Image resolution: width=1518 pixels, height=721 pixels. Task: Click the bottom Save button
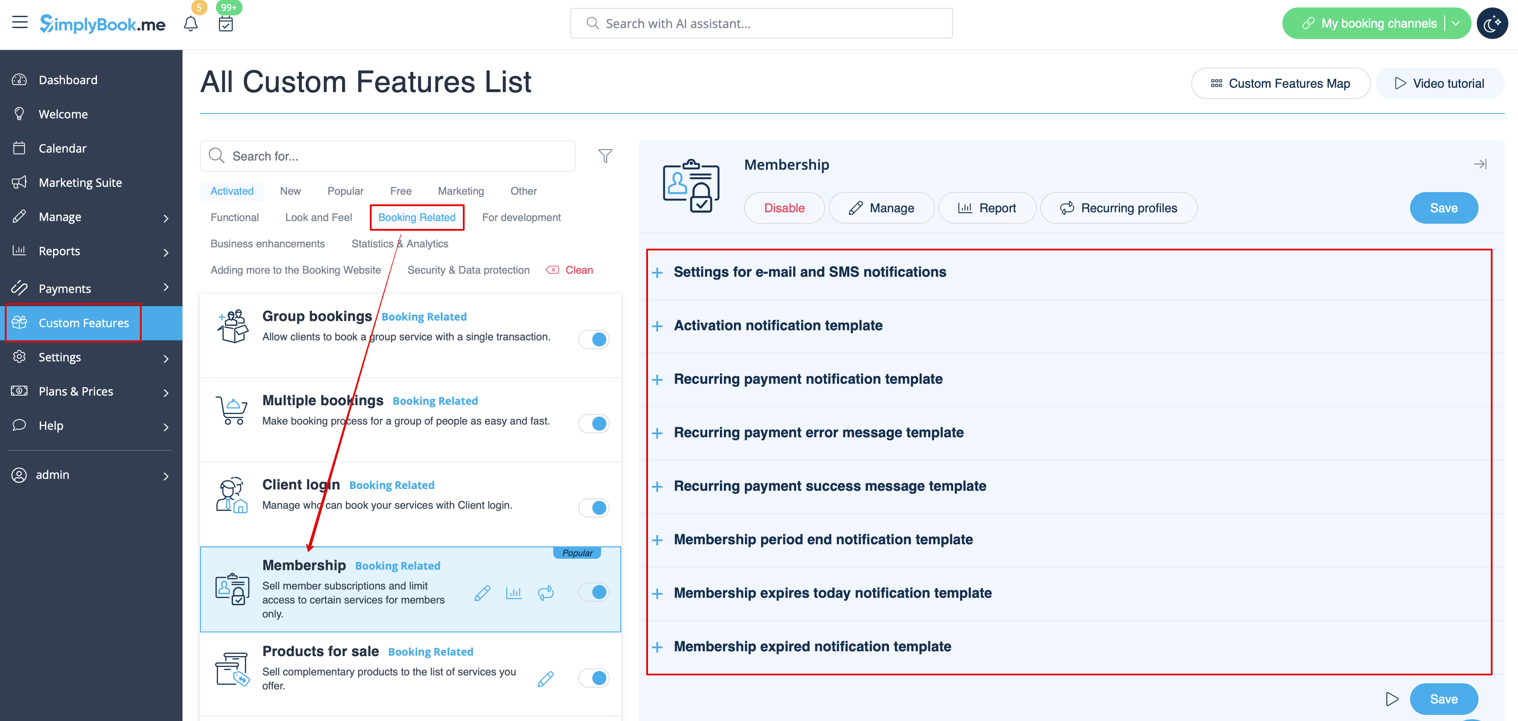1444,699
